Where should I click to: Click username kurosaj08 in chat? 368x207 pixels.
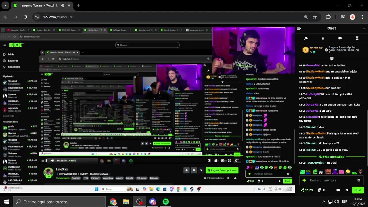pos(313,94)
